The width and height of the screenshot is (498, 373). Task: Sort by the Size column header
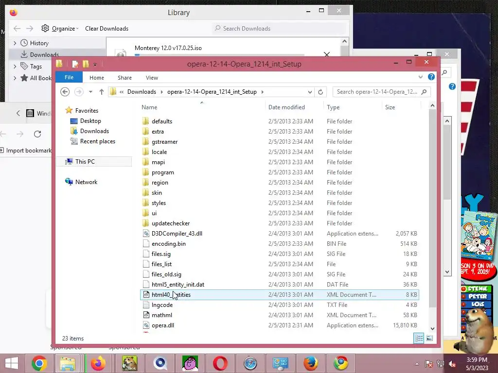point(390,107)
